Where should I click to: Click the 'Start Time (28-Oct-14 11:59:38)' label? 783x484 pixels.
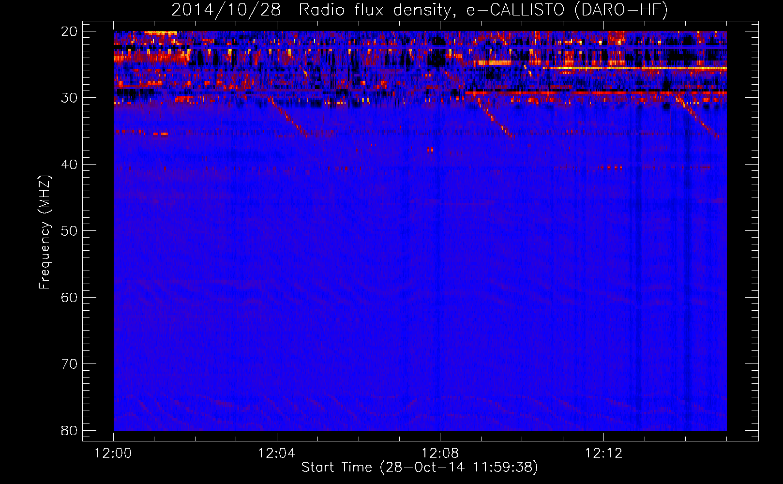pos(420,468)
